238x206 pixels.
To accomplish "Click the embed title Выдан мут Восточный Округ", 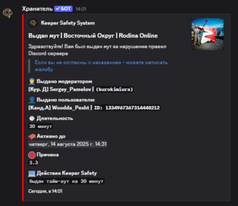I will click(93, 36).
